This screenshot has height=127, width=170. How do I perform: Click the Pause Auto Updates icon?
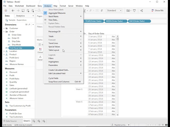[33, 11]
